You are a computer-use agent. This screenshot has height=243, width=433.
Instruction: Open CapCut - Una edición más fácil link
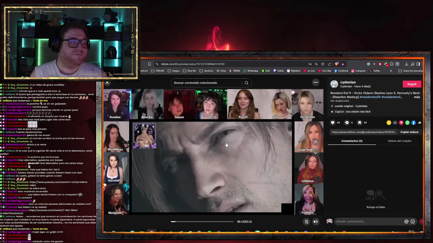point(350,111)
